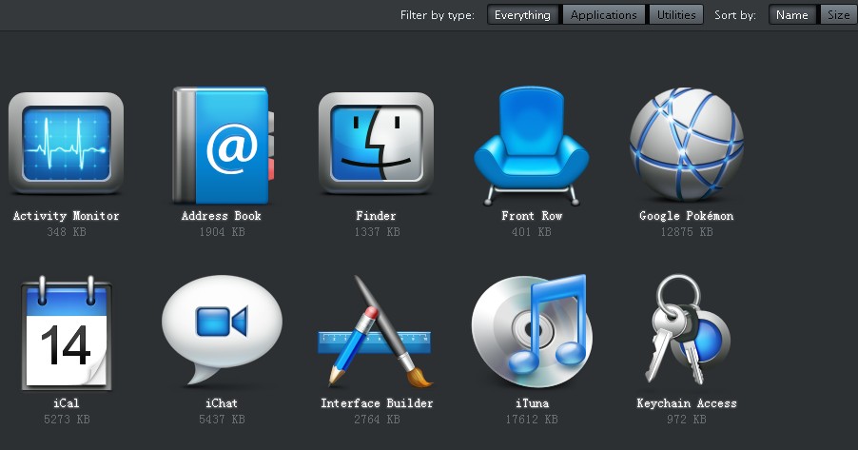This screenshot has height=450, width=858.
Task: Select the iChat speech bubble icon
Action: [222, 326]
